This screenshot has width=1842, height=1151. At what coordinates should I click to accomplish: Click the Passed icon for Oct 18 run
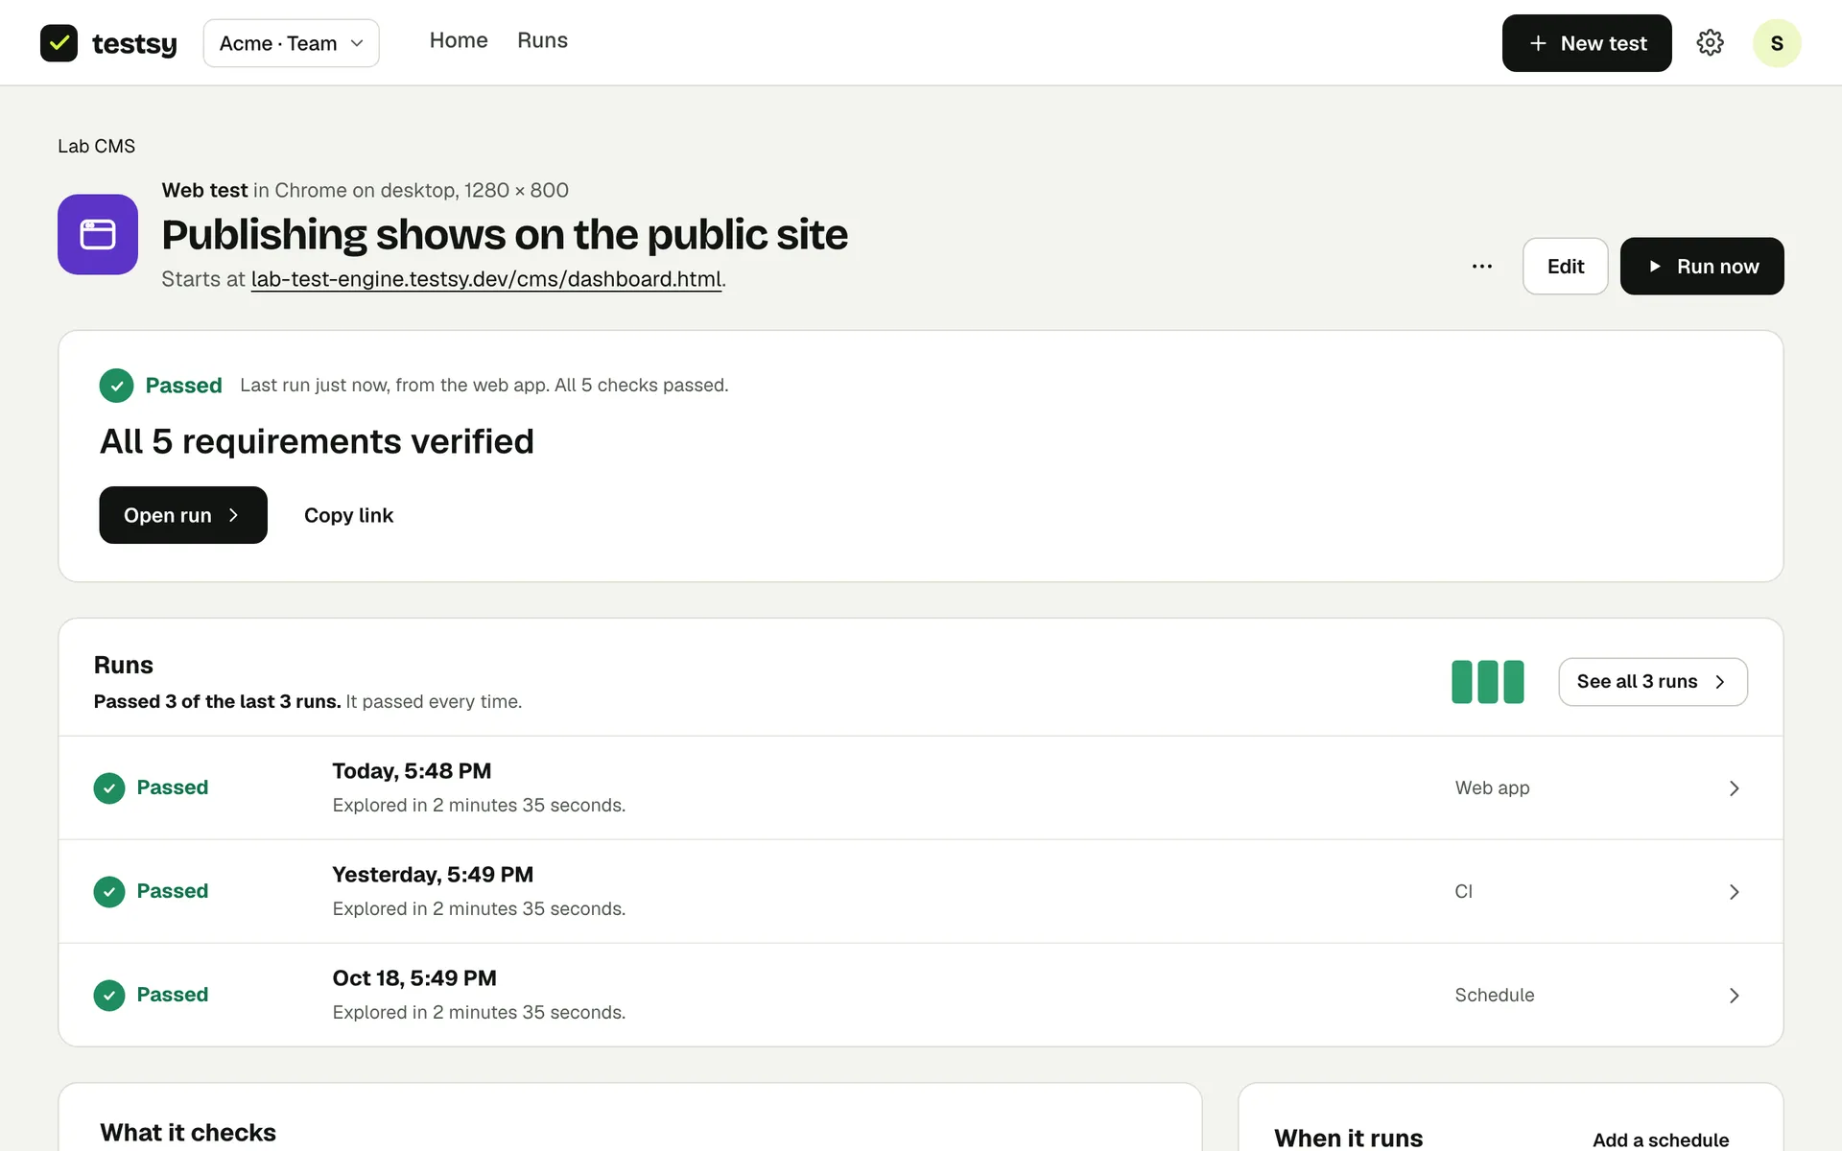pyautogui.click(x=109, y=996)
